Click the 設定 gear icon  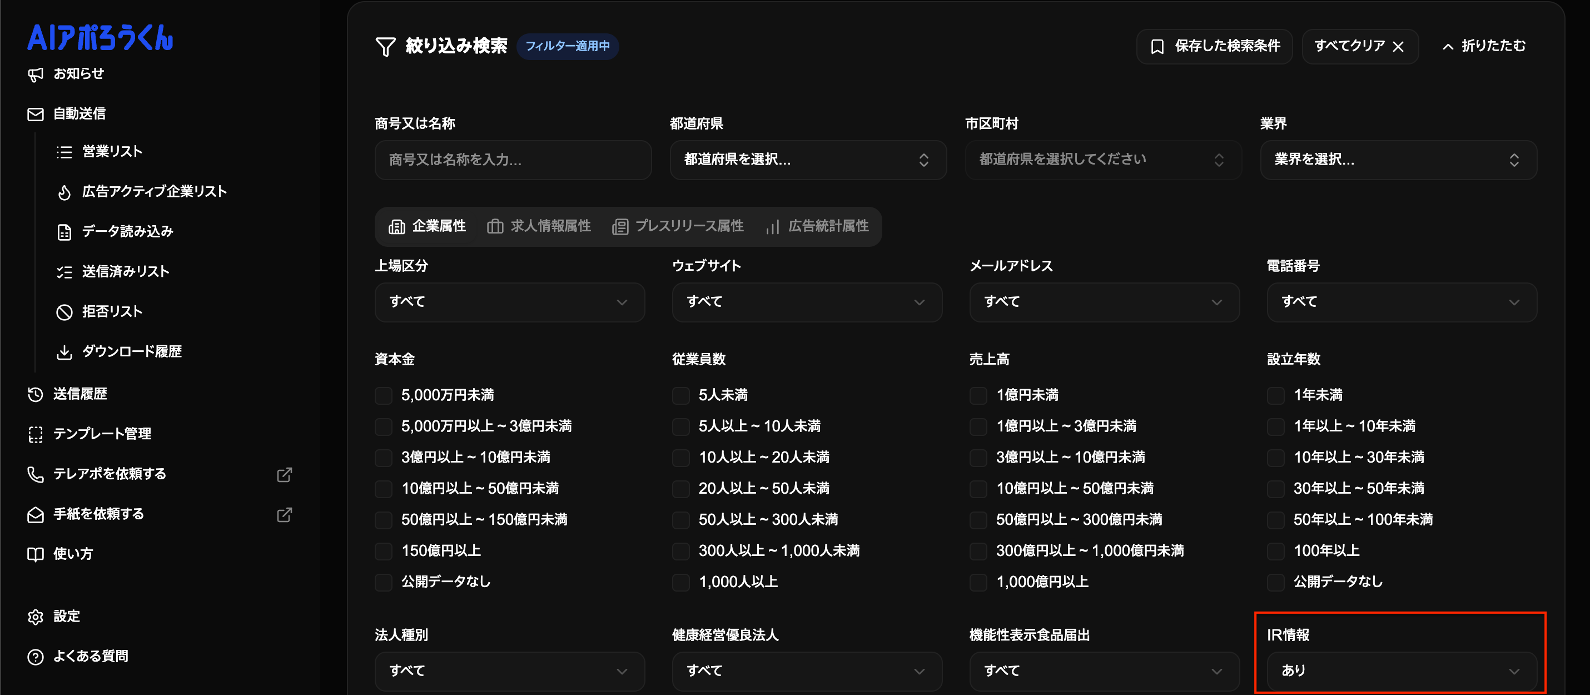click(x=35, y=617)
